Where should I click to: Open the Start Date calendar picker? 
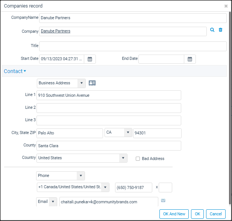90,59
